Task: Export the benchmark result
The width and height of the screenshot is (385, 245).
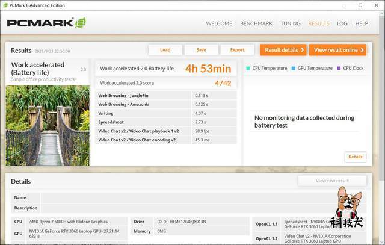Action: (x=238, y=50)
